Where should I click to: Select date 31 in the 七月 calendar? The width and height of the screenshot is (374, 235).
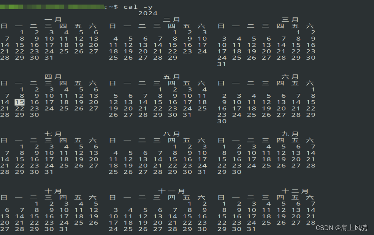click(x=49, y=172)
